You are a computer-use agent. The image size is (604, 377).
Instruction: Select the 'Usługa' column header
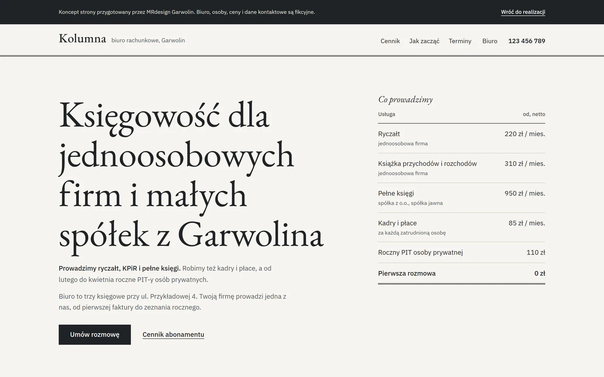coord(387,114)
